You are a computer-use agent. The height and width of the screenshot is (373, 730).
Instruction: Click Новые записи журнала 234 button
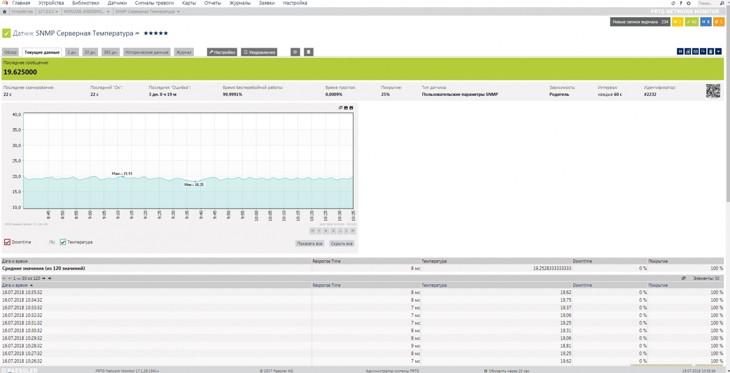click(x=640, y=21)
